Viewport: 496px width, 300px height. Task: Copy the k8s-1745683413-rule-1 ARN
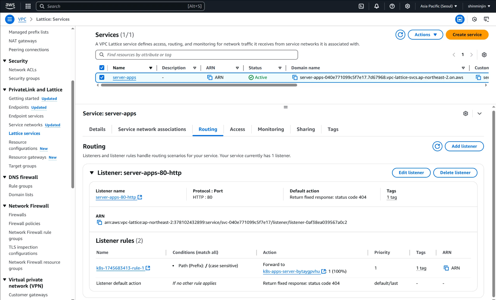pos(446,268)
